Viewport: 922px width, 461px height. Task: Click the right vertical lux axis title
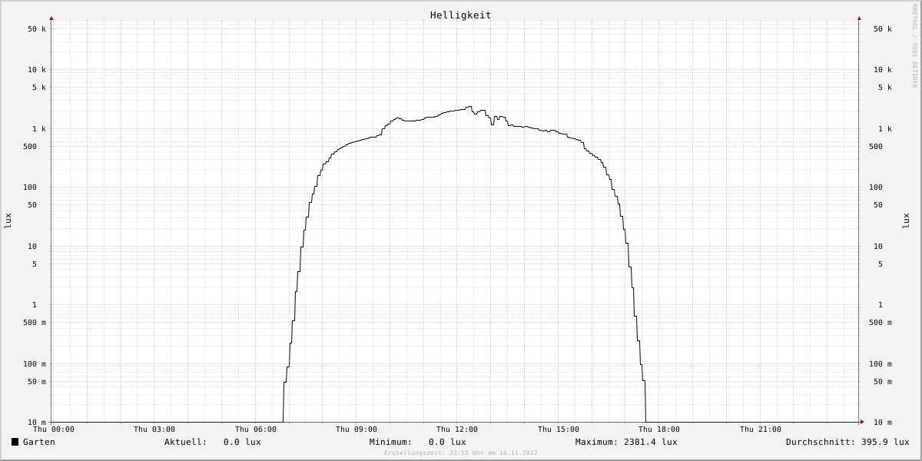coord(906,221)
